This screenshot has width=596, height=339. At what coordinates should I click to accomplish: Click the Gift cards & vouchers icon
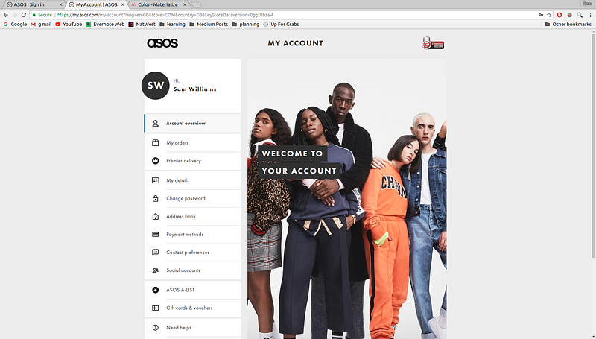pyautogui.click(x=156, y=308)
